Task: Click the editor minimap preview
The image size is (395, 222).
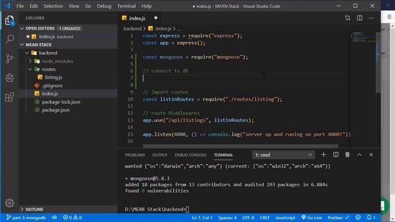Action: [x=363, y=37]
